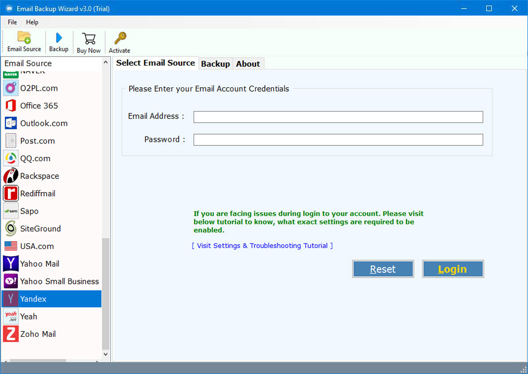
Task: Select the Rackspace icon
Action: 11,176
